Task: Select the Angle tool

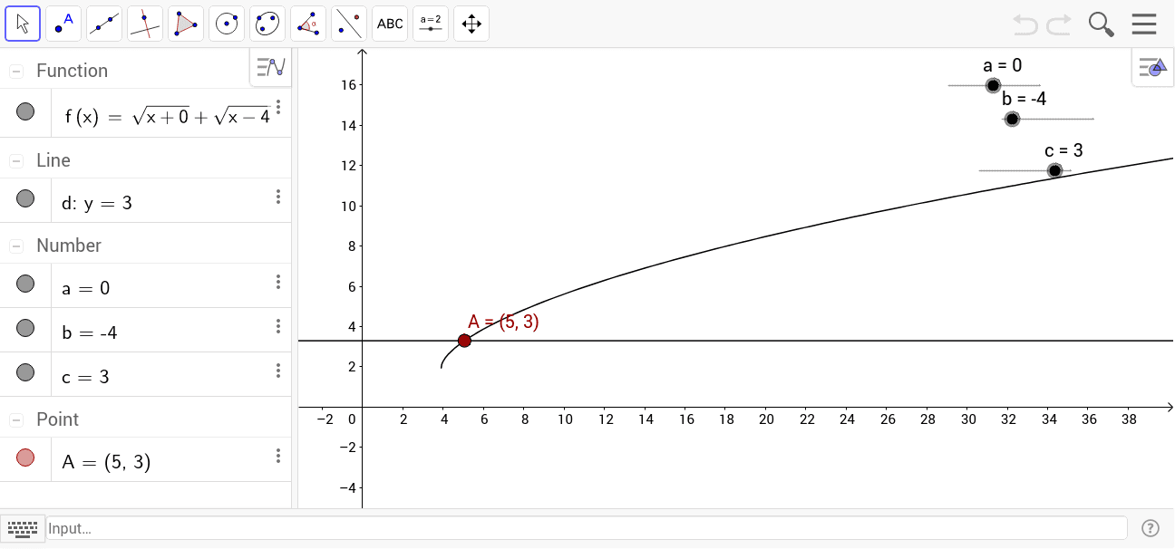Action: click(308, 24)
